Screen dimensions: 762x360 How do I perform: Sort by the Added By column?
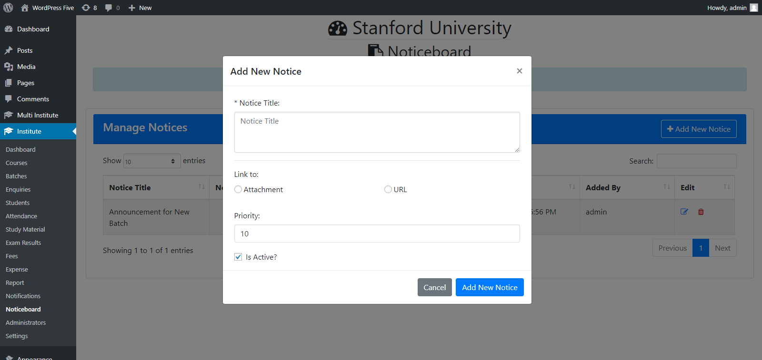point(627,187)
